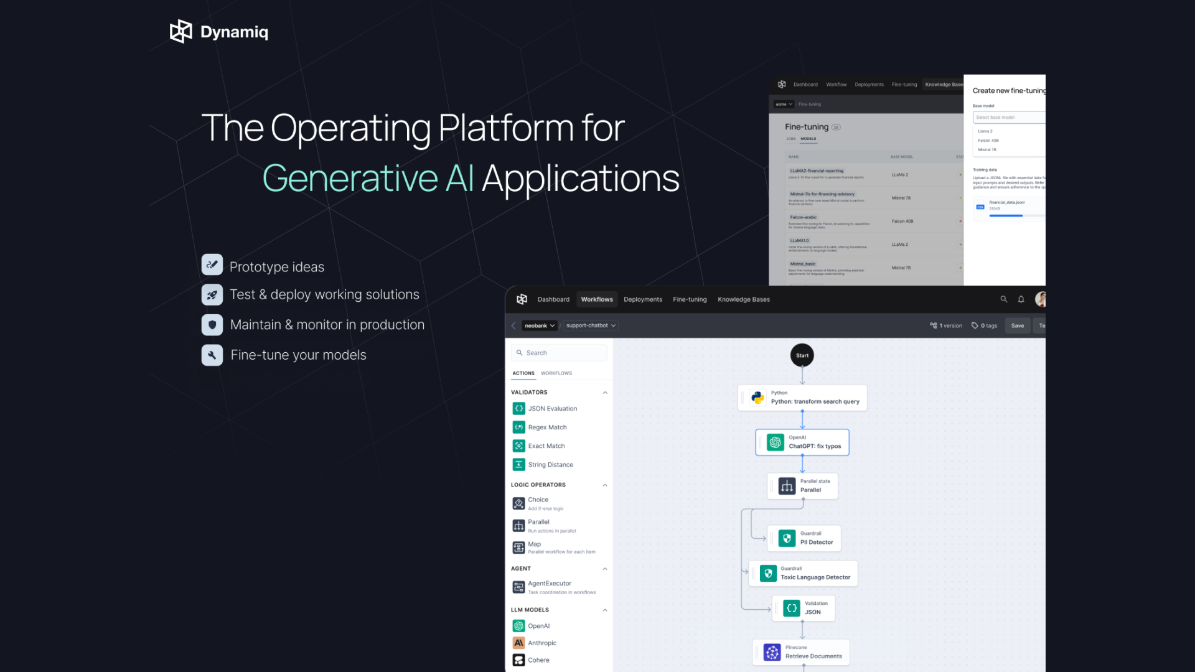
Task: Click the wrench icon beside Fine-tune your models
Action: pos(212,355)
